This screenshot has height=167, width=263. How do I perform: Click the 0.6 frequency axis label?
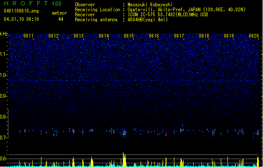click(x=3, y=159)
